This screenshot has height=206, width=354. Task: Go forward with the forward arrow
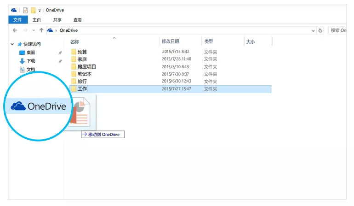click(x=25, y=30)
